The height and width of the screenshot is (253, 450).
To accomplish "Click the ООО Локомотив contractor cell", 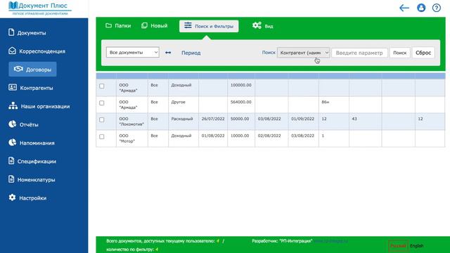I will click(131, 122).
